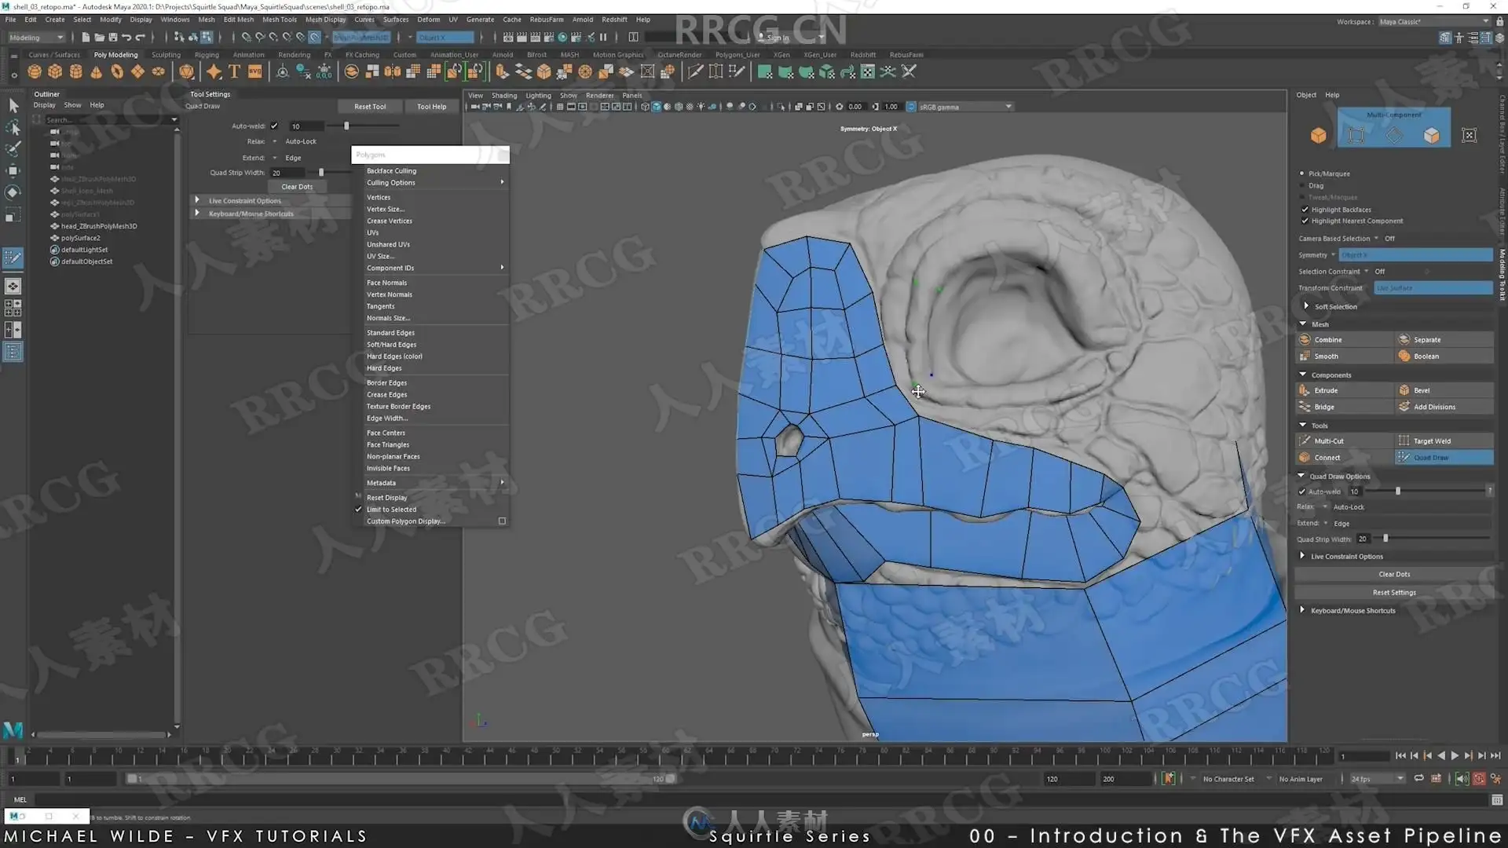Click the polygon cube shelf icon
The image size is (1508, 848).
pos(55,72)
